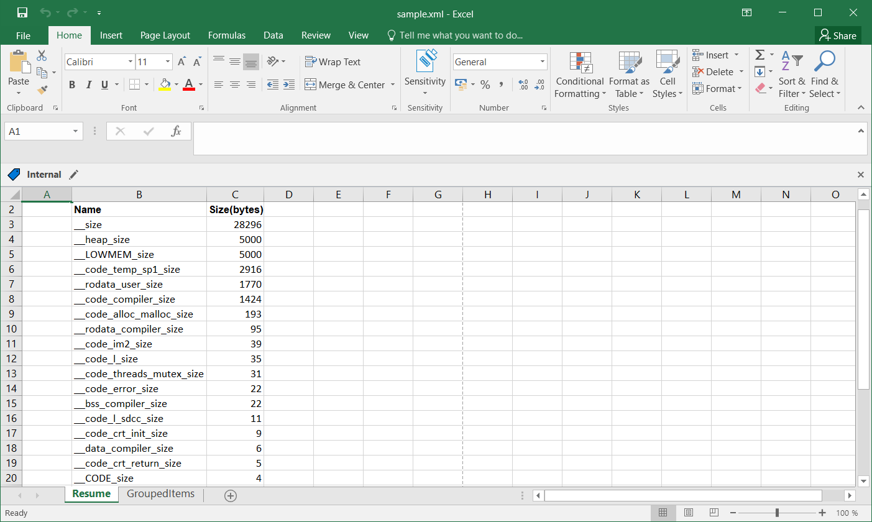Screen dimensions: 872x522
Task: Expand the formula bar chevron
Action: [x=861, y=130]
